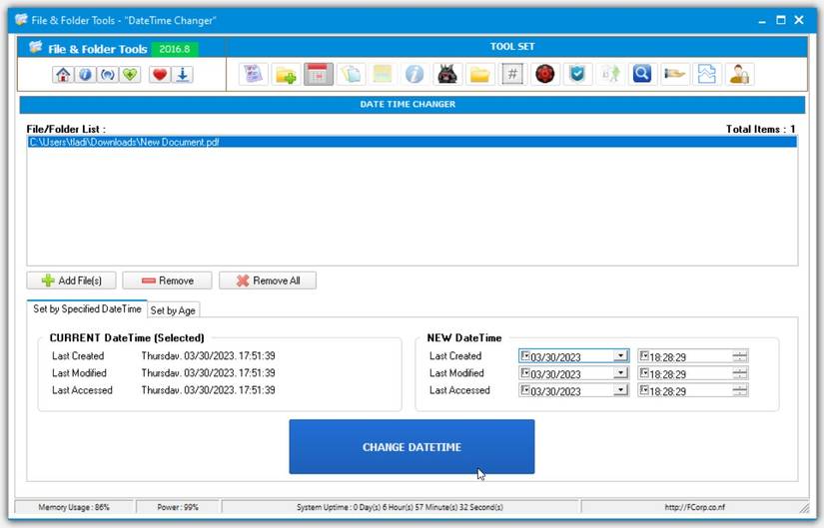This screenshot has width=824, height=528.
Task: Toggle Last Modified time checkbox
Action: pyautogui.click(x=644, y=373)
